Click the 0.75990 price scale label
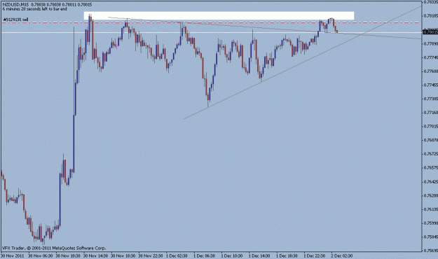Screen dimensions: 438x259 431,223
